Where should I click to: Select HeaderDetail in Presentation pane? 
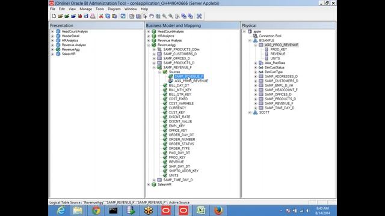70,36
